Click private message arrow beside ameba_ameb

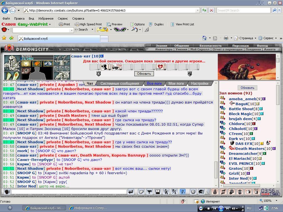click(x=223, y=98)
